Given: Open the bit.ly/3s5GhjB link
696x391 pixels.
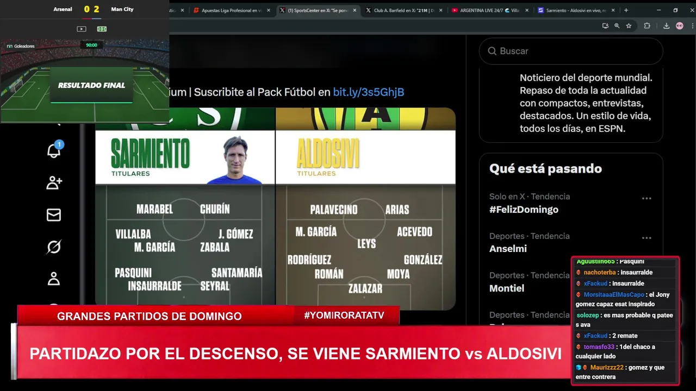Looking at the screenshot, I should coord(369,92).
